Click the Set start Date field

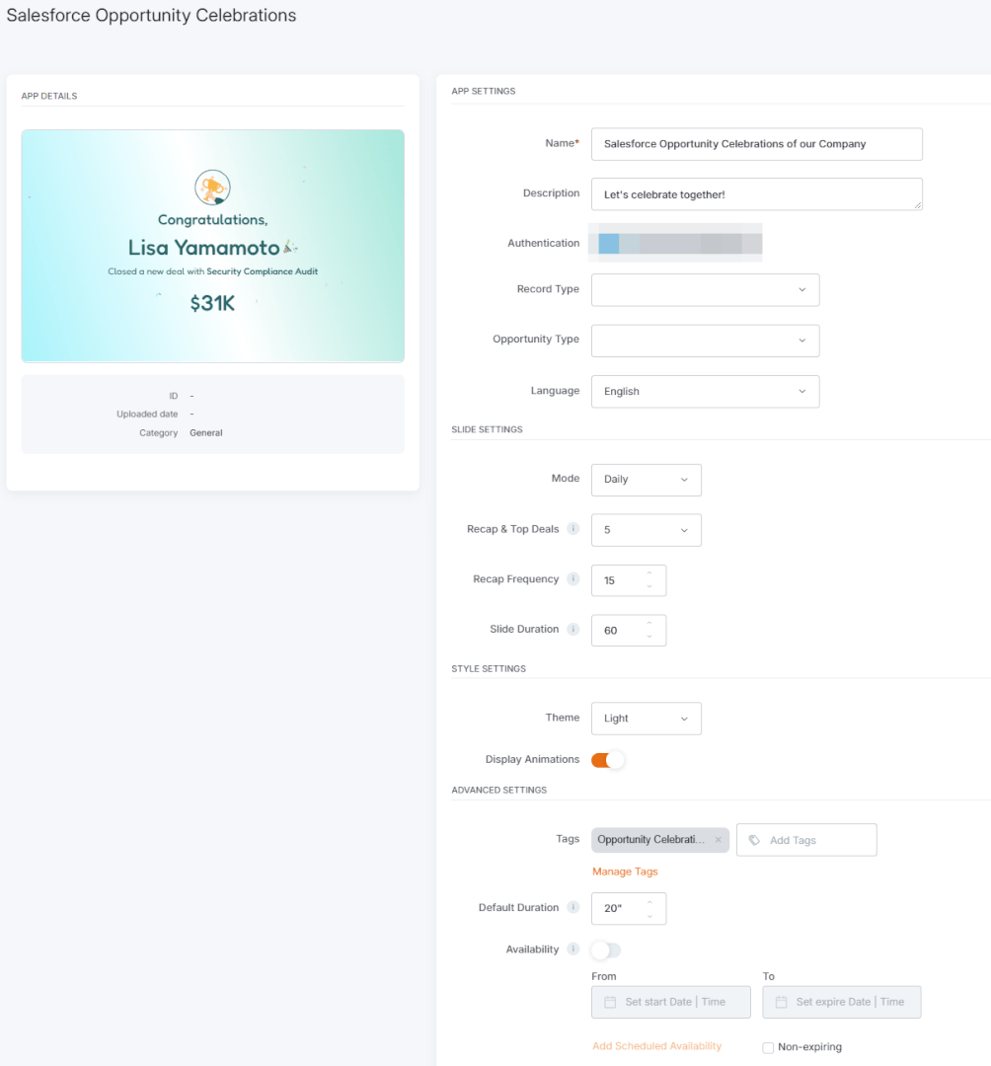[671, 1002]
